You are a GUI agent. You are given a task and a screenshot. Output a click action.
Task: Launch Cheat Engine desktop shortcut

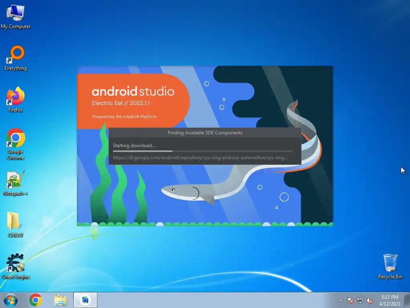pos(16,266)
